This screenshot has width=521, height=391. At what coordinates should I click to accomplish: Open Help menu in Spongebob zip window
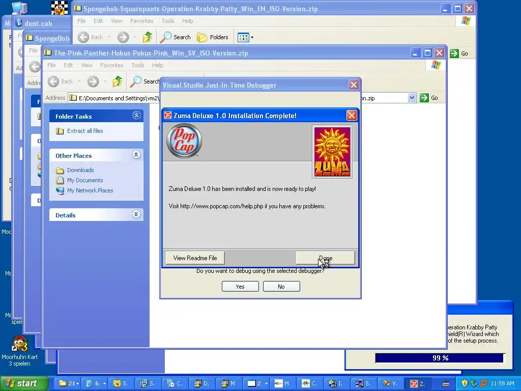[x=187, y=20]
